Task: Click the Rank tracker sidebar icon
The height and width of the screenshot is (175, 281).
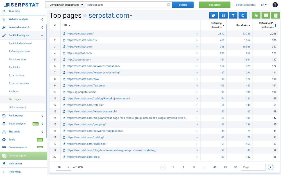Action: 4,116
